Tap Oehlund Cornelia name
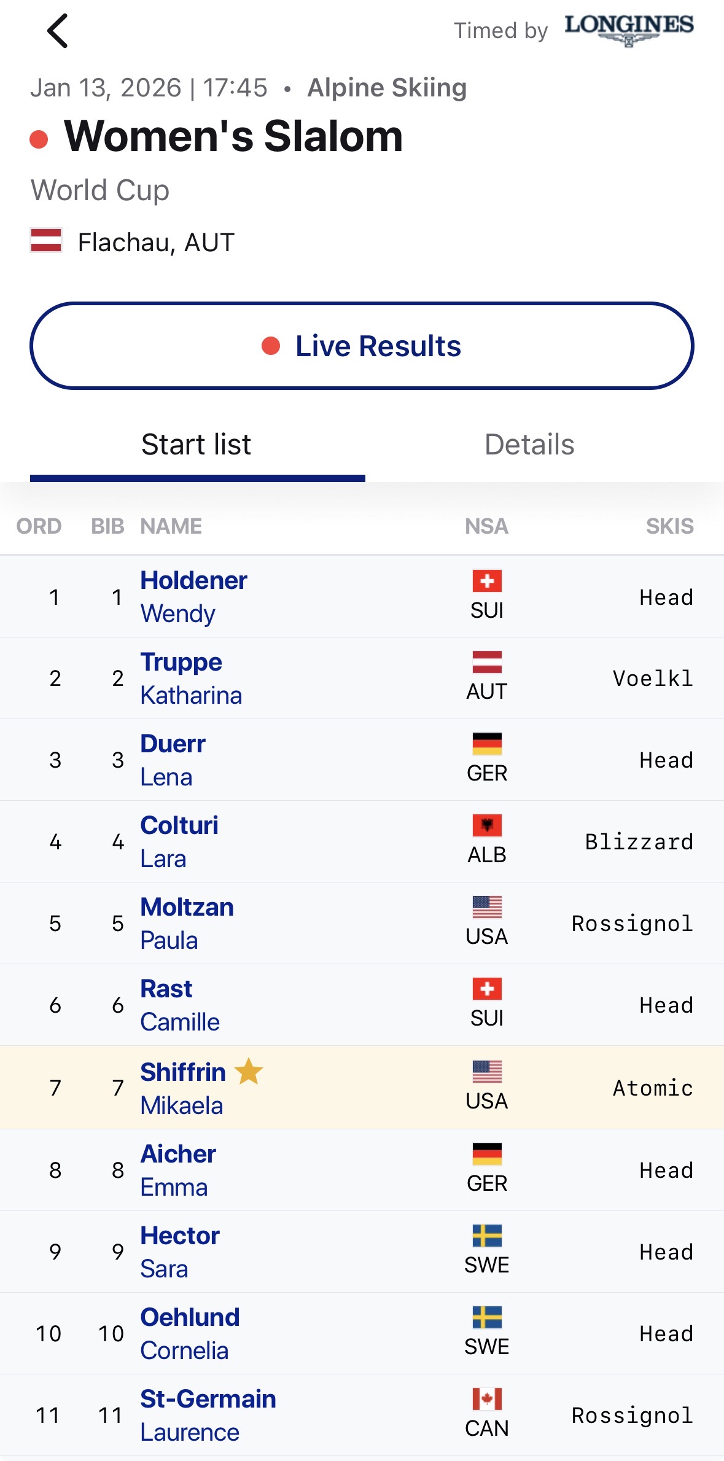Screen dimensions: 724x1461 pyautogui.click(x=190, y=1333)
